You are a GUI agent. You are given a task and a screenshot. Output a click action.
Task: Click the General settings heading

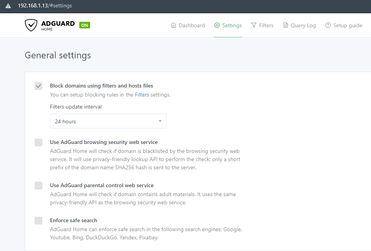(58, 55)
